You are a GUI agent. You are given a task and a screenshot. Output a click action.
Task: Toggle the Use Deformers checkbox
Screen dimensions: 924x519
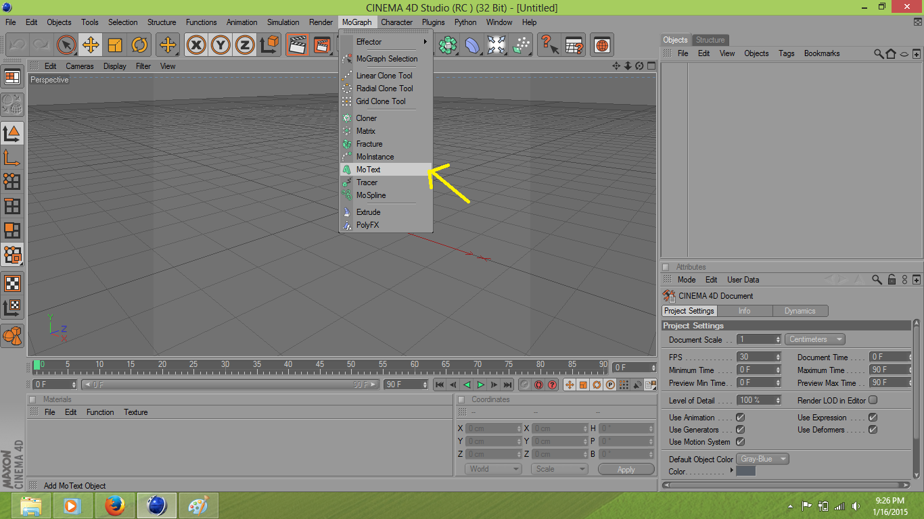pyautogui.click(x=873, y=430)
